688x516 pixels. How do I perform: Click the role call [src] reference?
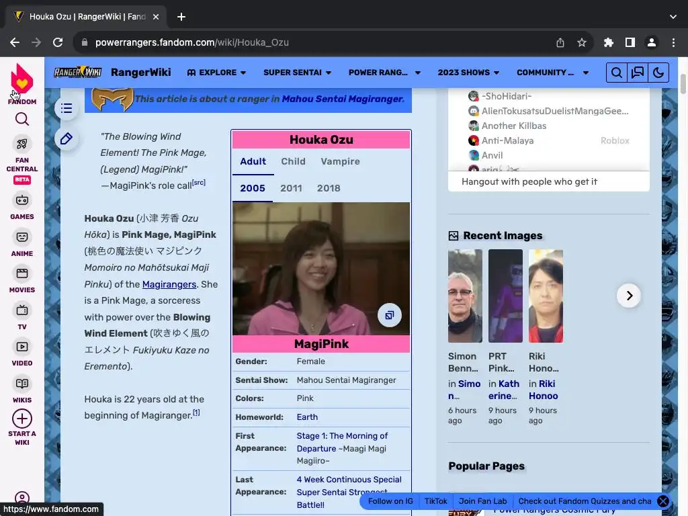199,183
